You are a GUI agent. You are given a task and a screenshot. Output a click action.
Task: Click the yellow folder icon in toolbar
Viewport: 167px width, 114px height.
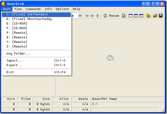tap(148, 16)
